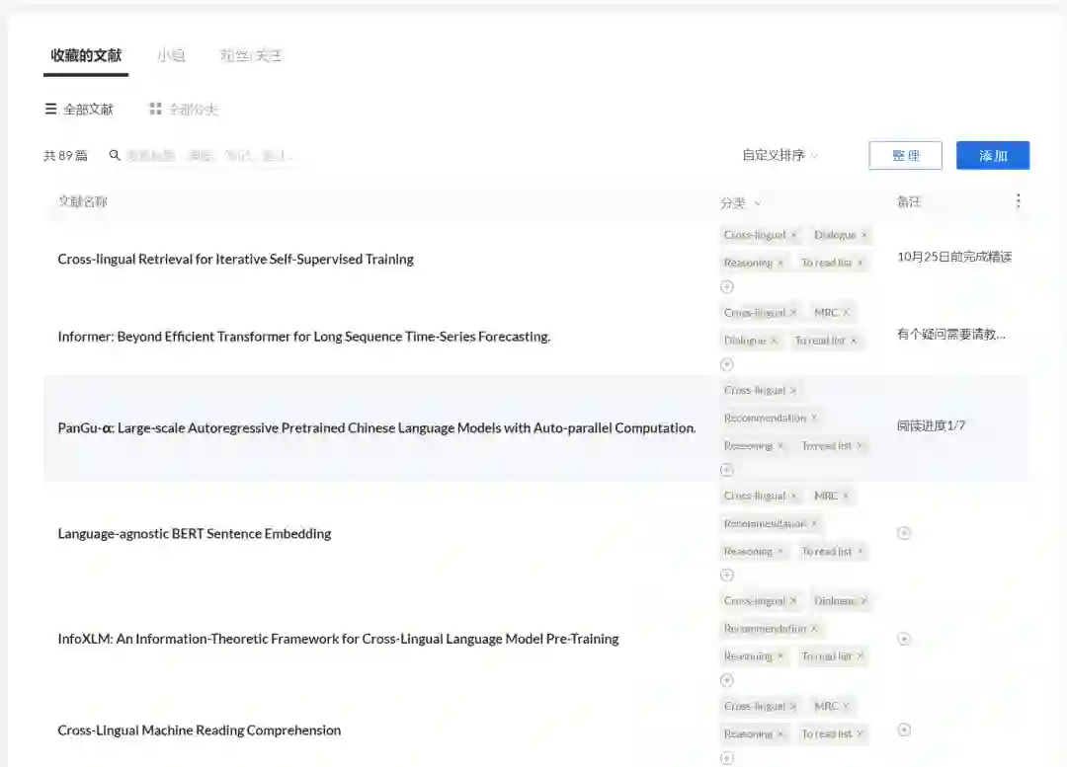Remove Dialogue tag from InfoXLM paper

(x=864, y=601)
